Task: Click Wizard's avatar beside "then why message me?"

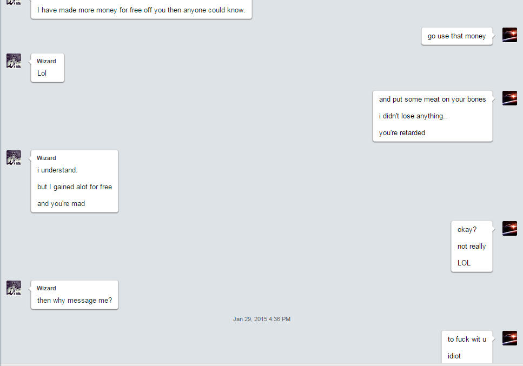Action: [x=14, y=288]
